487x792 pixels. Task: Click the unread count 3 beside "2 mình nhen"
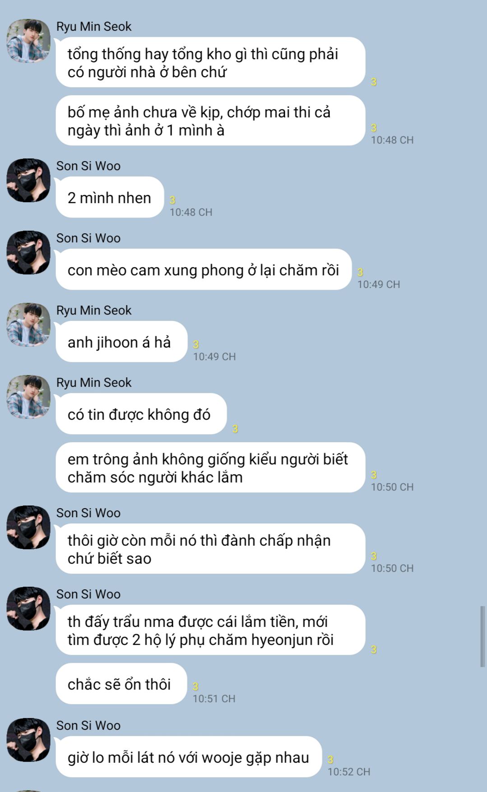172,200
